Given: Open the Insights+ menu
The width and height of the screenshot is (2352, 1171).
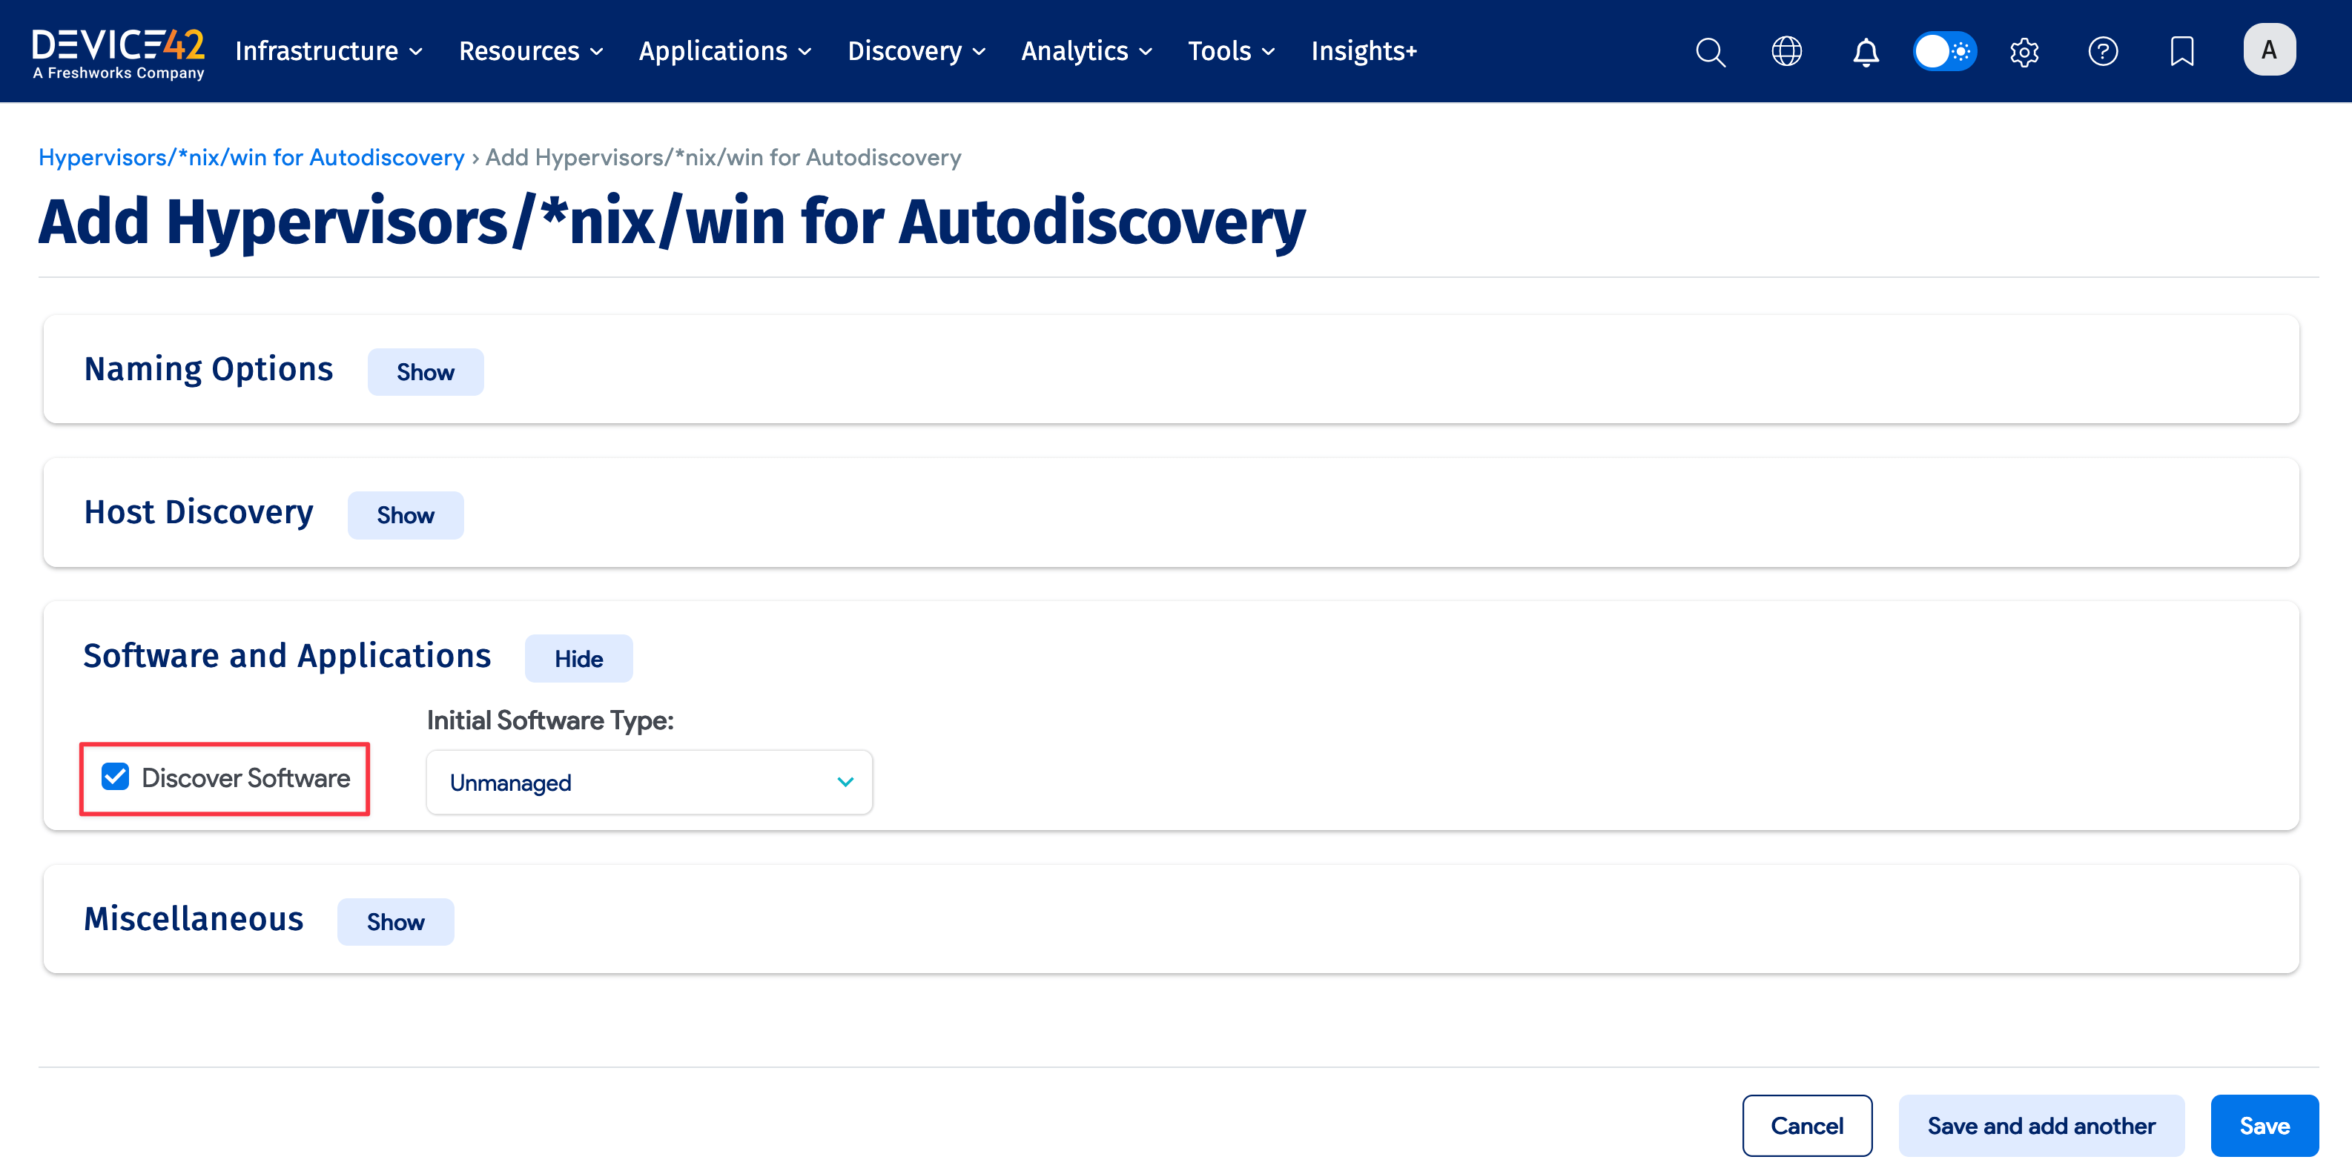Looking at the screenshot, I should click(1363, 51).
